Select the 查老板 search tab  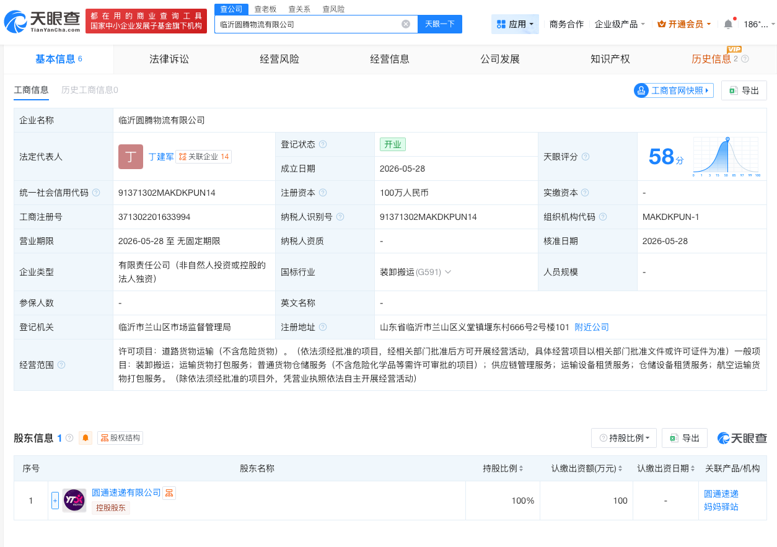pos(265,9)
